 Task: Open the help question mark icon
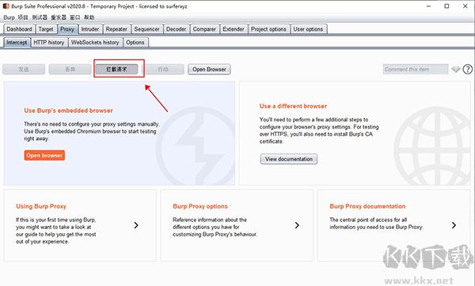click(467, 70)
